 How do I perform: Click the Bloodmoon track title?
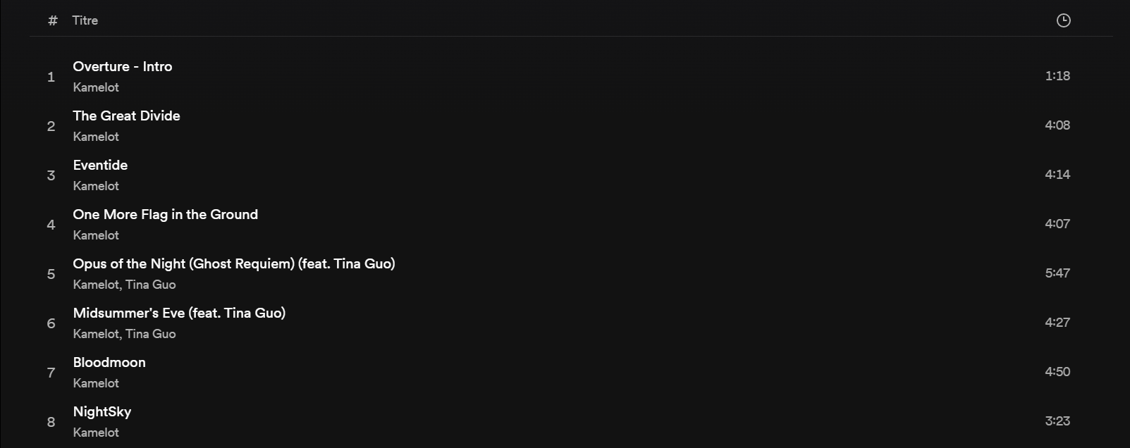point(109,362)
